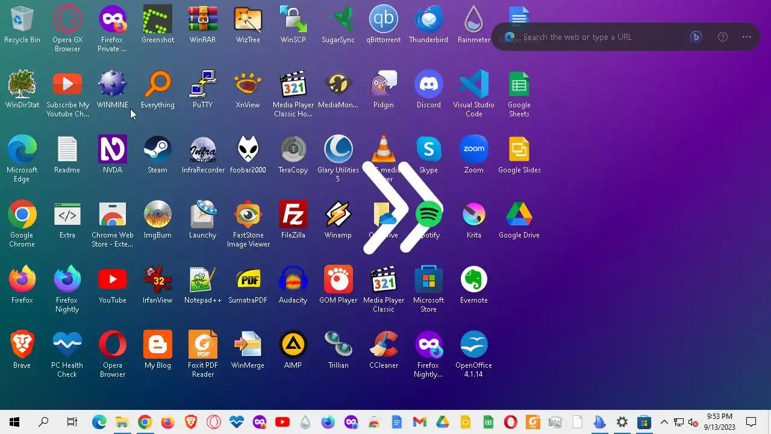This screenshot has height=434, width=771.
Task: Launch Brave from the desktop
Action: 22,351
